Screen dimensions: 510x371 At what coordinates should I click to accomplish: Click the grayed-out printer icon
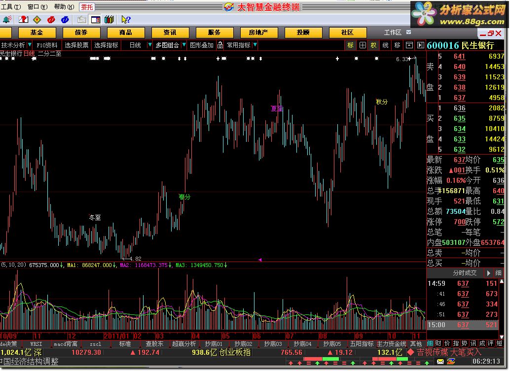82,20
